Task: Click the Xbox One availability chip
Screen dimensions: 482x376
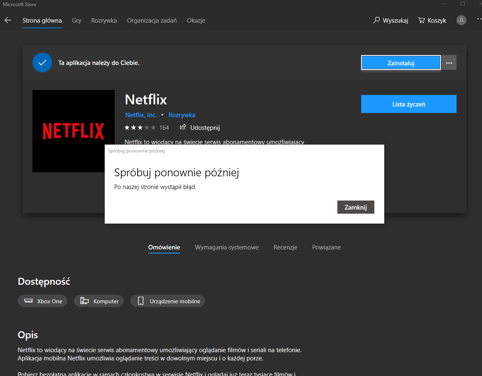Action: tap(43, 301)
